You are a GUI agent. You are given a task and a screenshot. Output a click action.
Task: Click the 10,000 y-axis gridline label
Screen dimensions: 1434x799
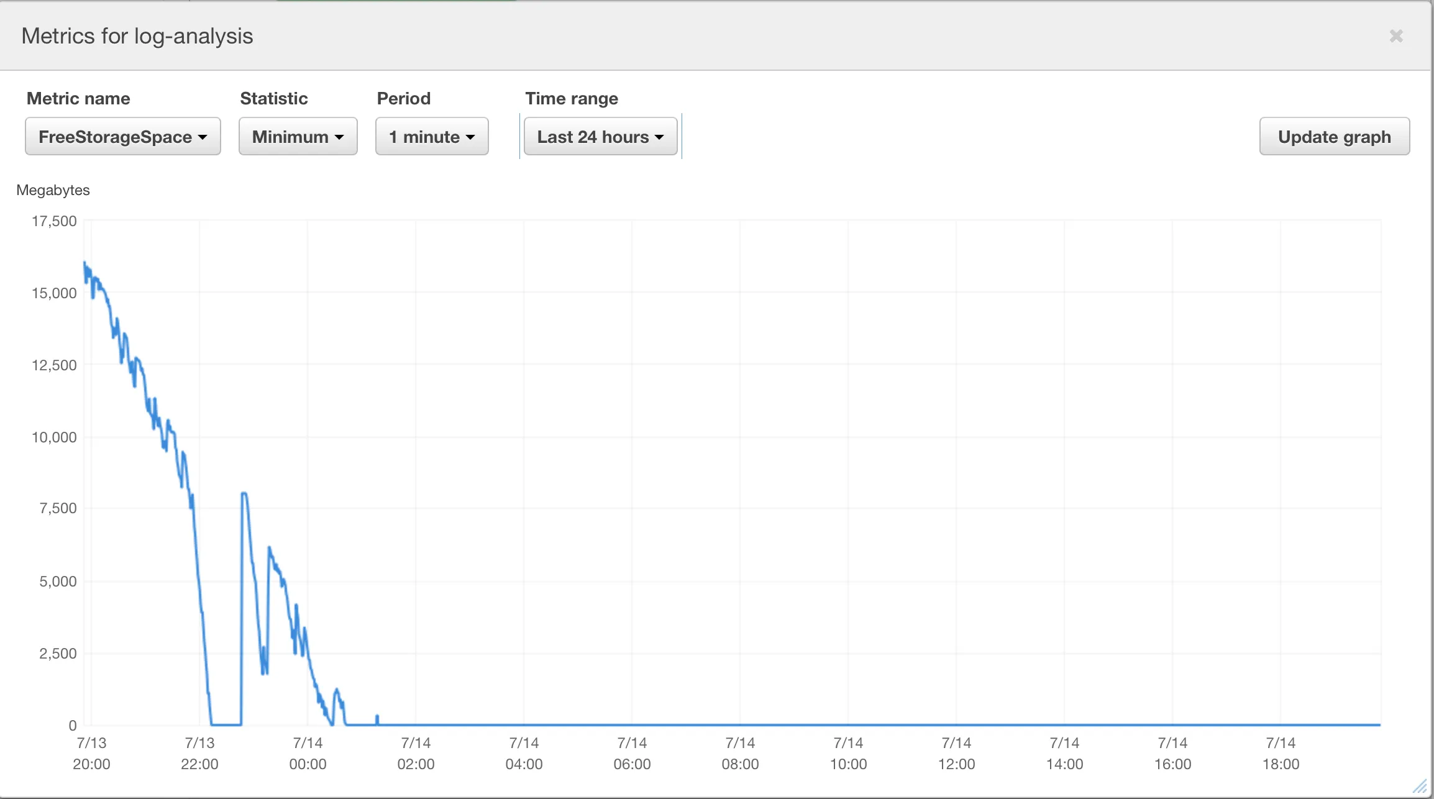(x=54, y=437)
